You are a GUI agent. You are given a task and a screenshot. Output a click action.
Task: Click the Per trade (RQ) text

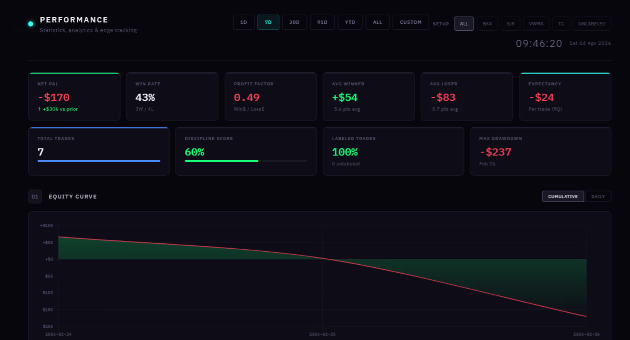click(545, 109)
